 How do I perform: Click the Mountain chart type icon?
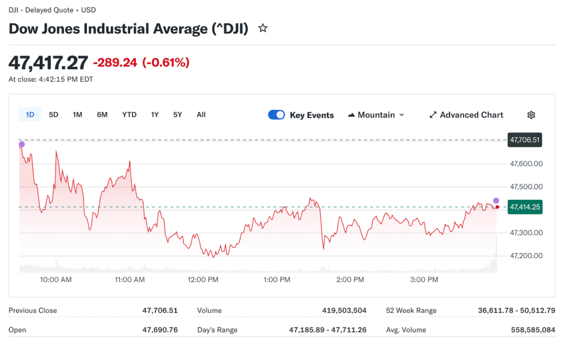(x=351, y=115)
